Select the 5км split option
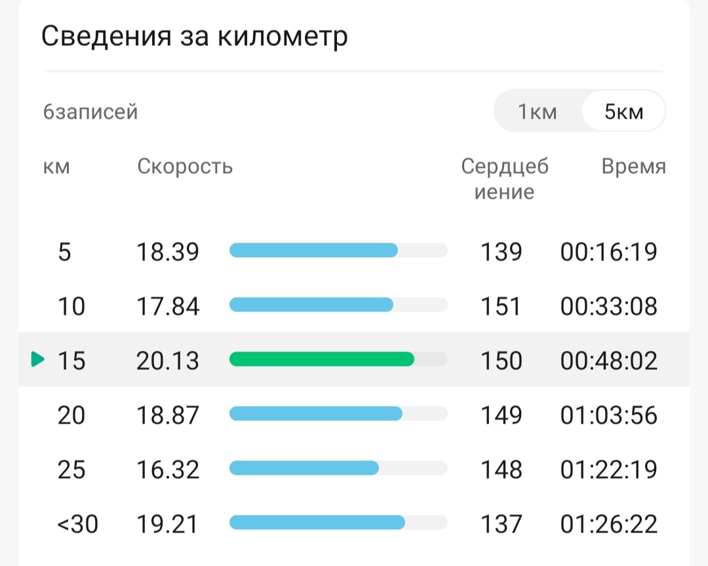 [623, 111]
